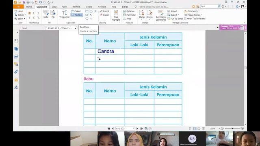
Task: Switch to the Form tab
Action: click(64, 7)
